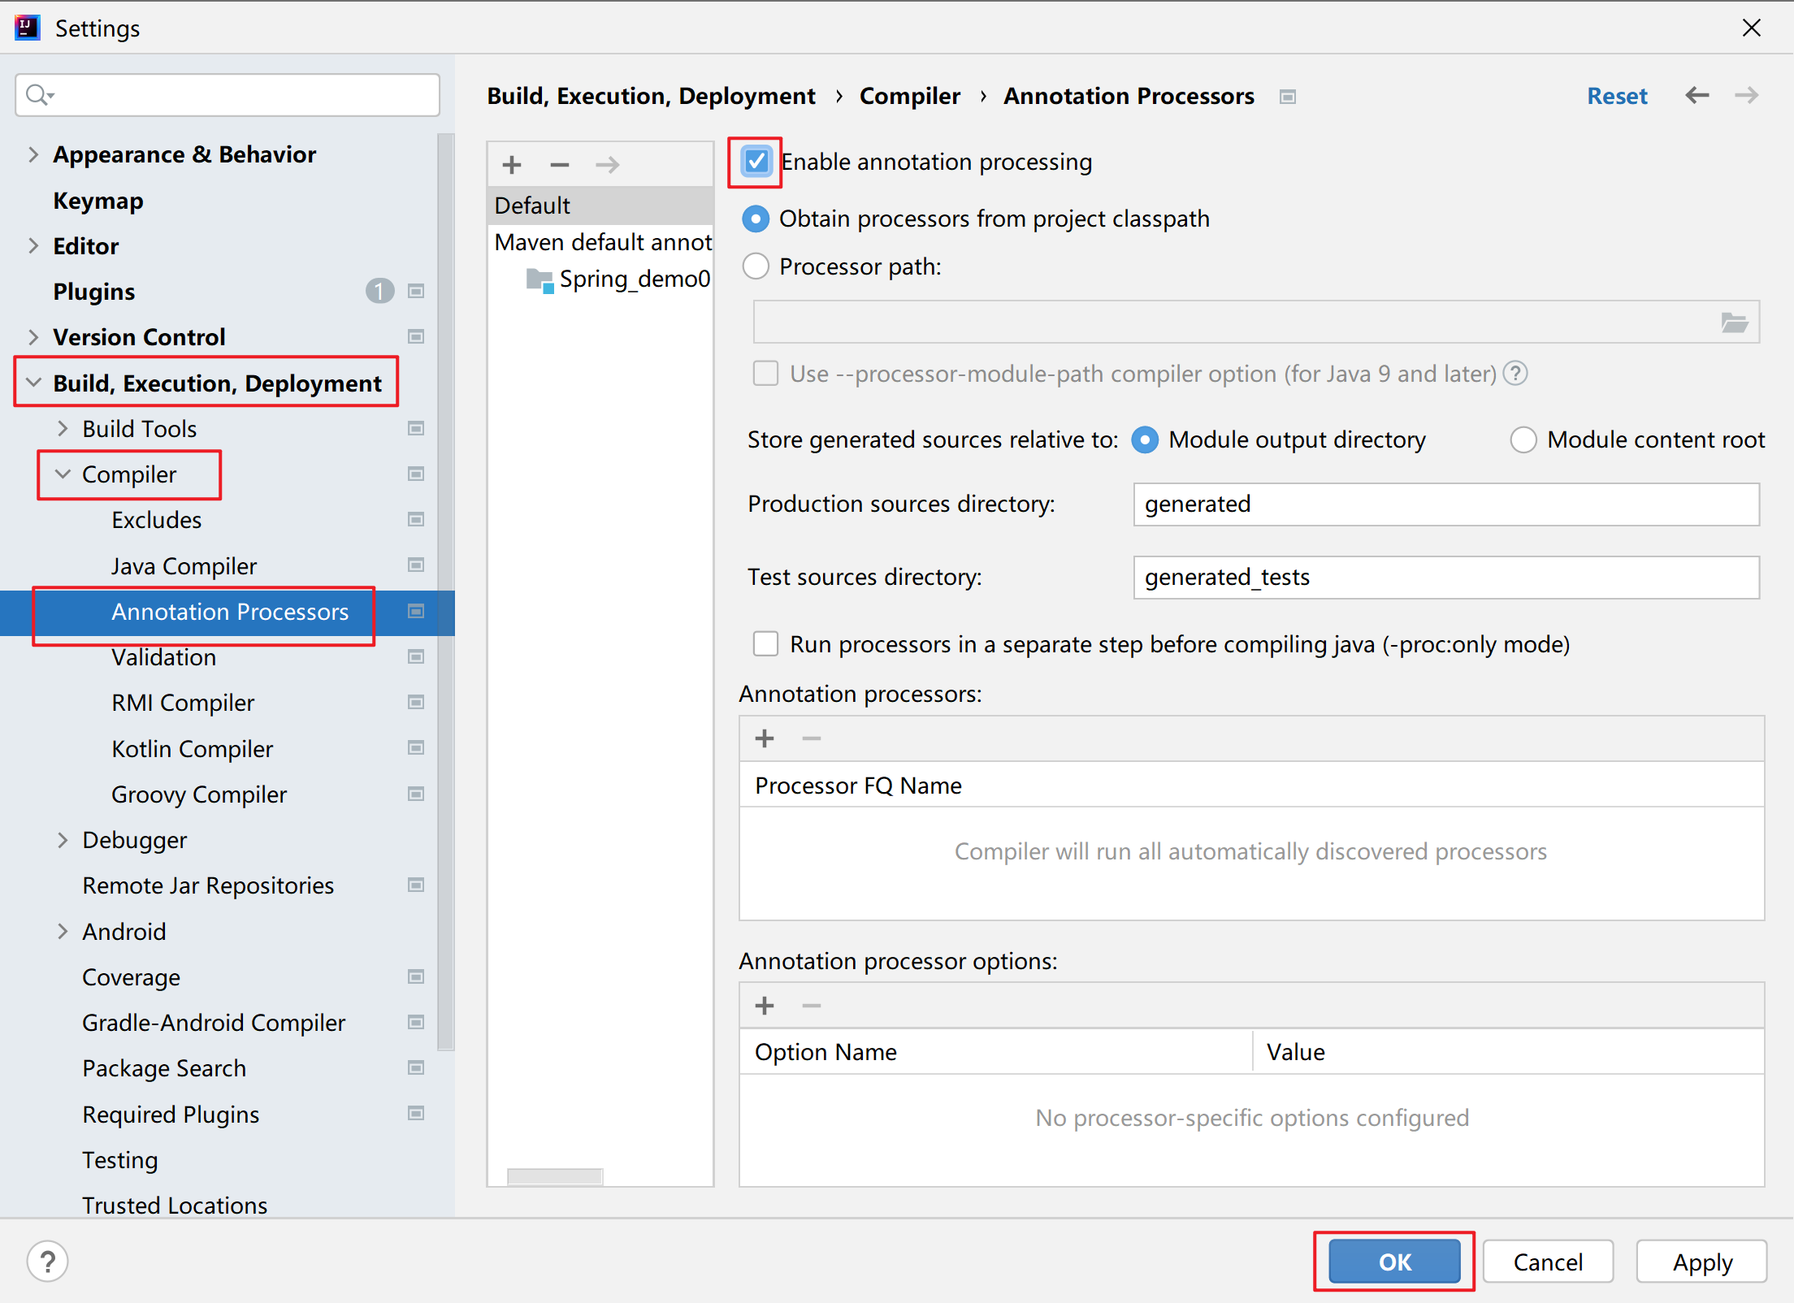Viewport: 1794px width, 1303px height.
Task: Navigate forward with the right arrow
Action: (x=1747, y=96)
